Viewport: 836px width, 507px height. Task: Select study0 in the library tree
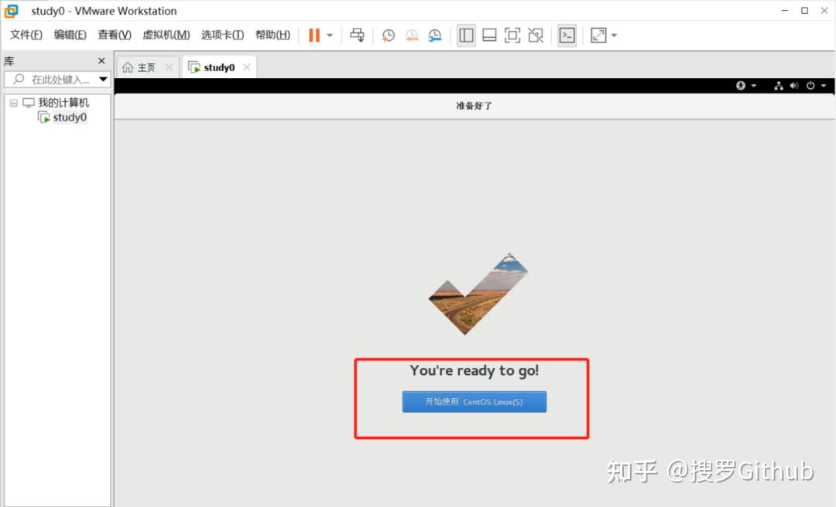click(x=70, y=117)
